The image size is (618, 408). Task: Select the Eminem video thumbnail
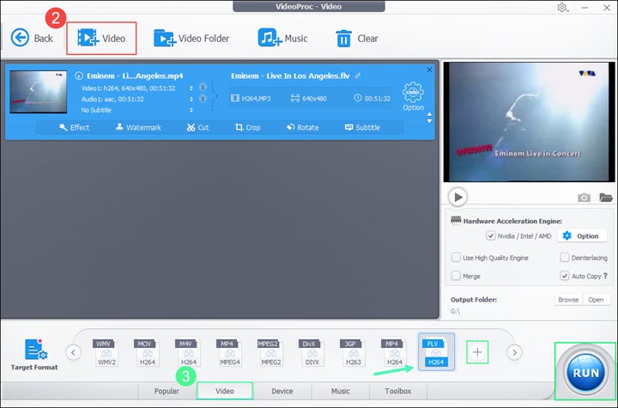[x=39, y=92]
